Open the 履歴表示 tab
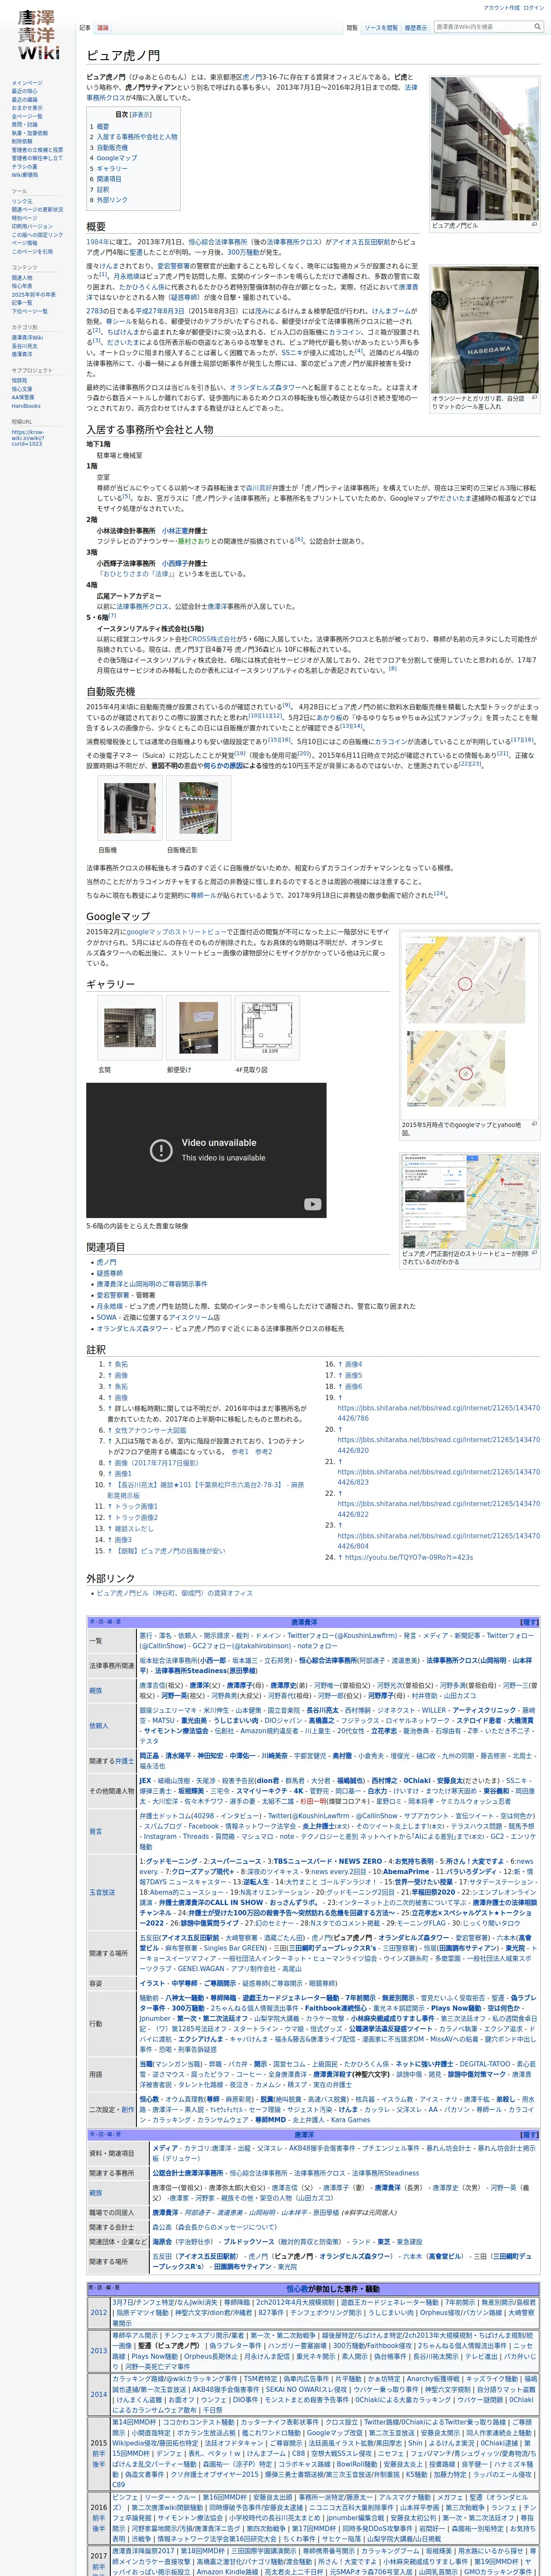 click(416, 28)
